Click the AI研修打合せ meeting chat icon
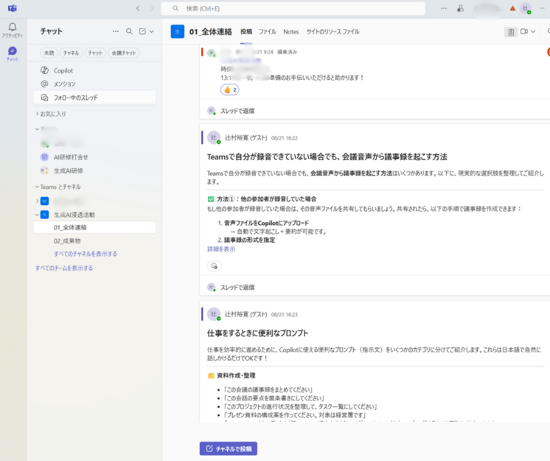Viewport: 550px width, 461px height. tap(44, 157)
